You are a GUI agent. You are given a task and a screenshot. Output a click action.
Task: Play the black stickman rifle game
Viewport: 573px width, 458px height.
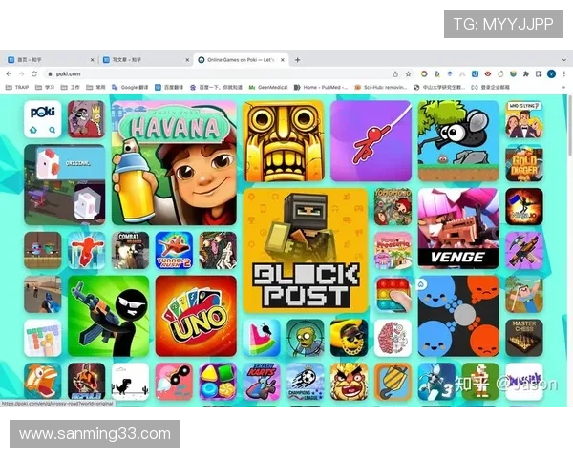[x=109, y=316]
